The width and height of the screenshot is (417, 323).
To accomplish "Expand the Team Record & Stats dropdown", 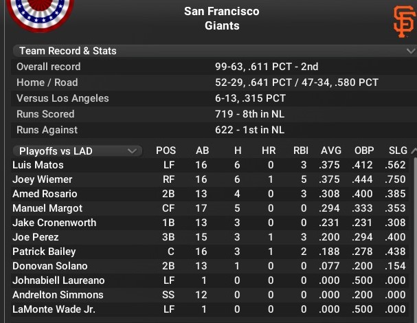I will [214, 51].
